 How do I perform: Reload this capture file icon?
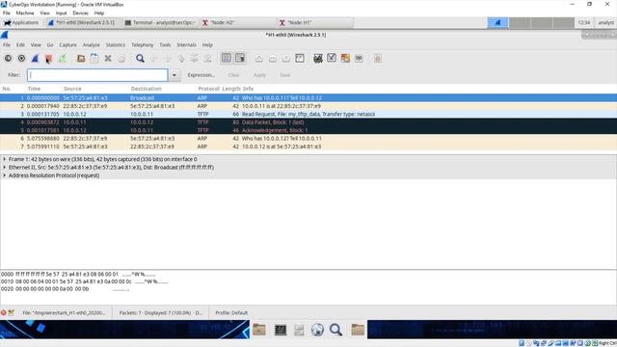click(x=121, y=59)
